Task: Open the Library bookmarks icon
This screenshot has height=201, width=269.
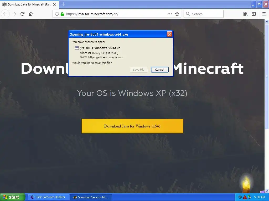Action: click(245, 14)
